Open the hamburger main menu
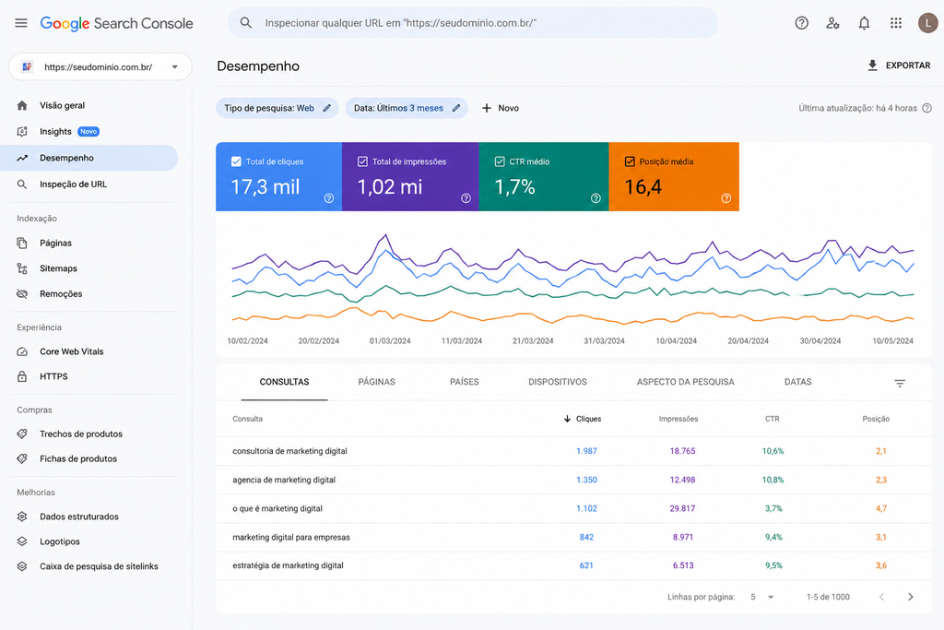This screenshot has height=630, width=944. click(21, 23)
